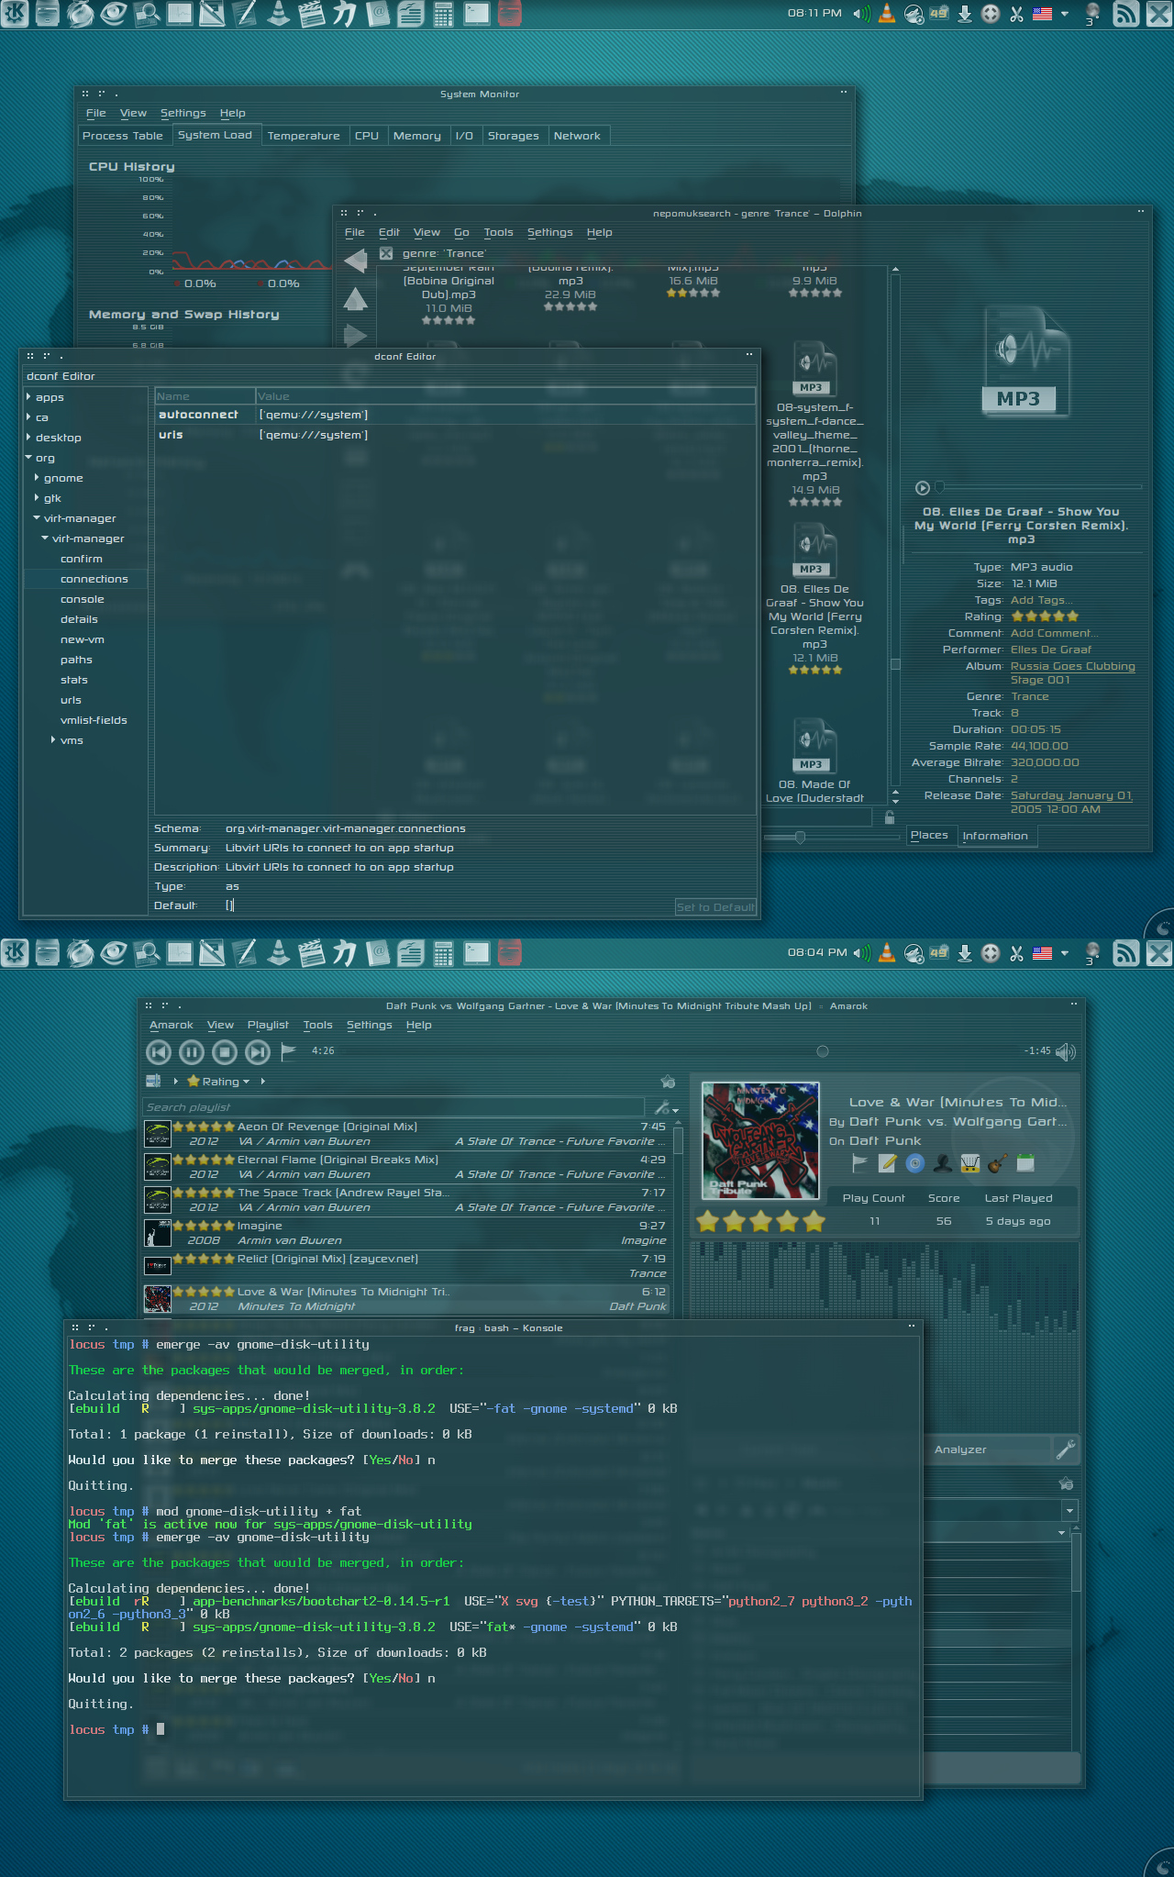The width and height of the screenshot is (1174, 1877).
Task: Click the star icon above the playlist search
Action: pyautogui.click(x=668, y=1082)
